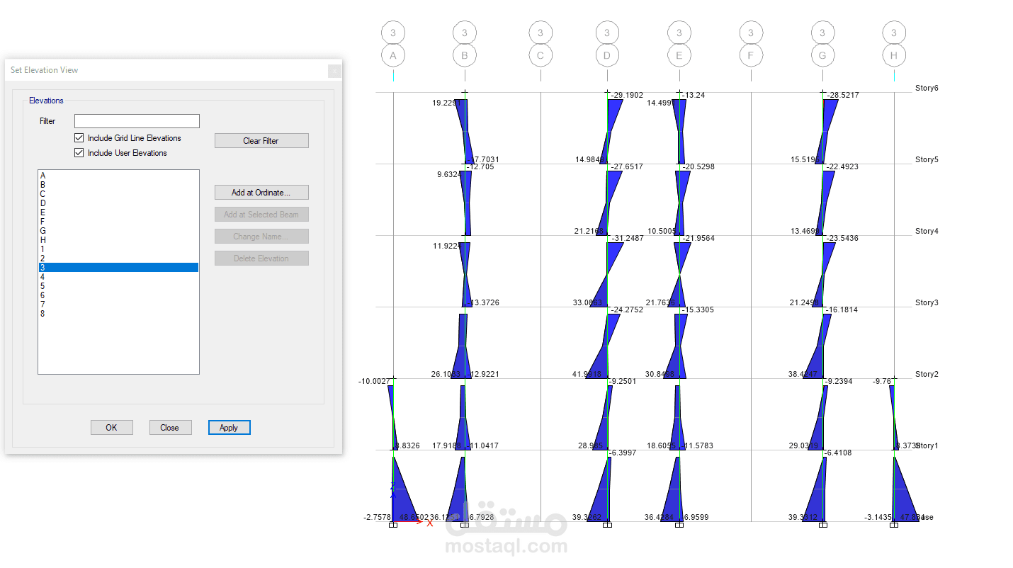This screenshot has height=568, width=1013.
Task: Click the support symbol at column H base
Action: [894, 525]
